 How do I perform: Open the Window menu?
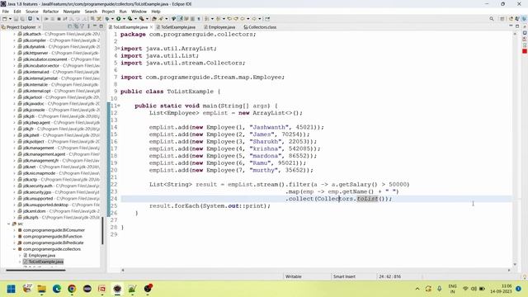pyautogui.click(x=139, y=12)
